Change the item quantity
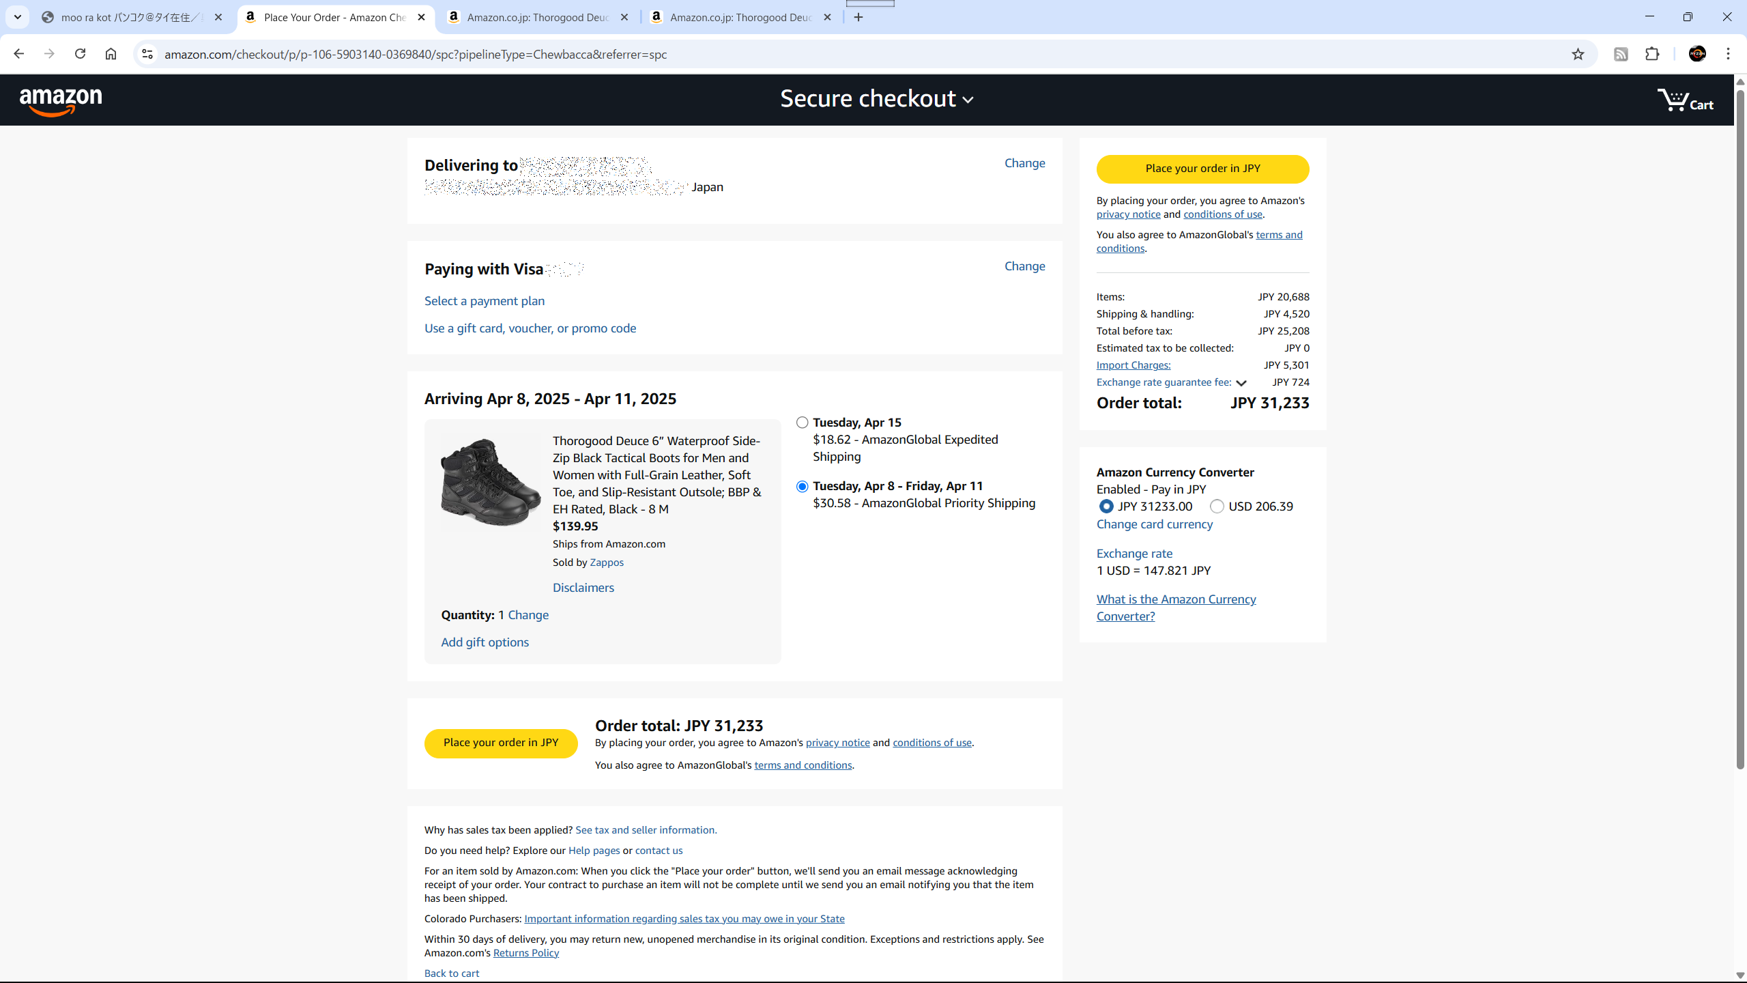The image size is (1747, 983). [528, 615]
